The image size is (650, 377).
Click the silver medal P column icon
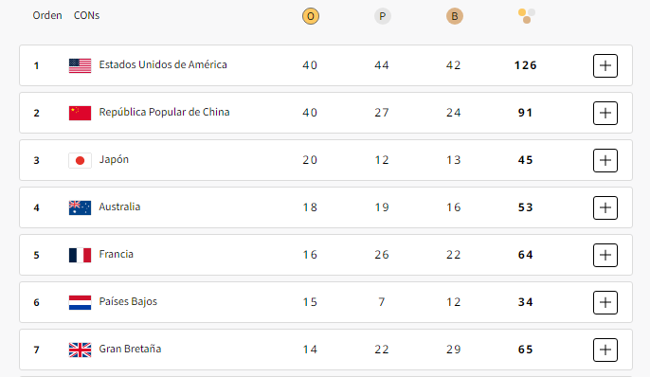click(x=382, y=16)
